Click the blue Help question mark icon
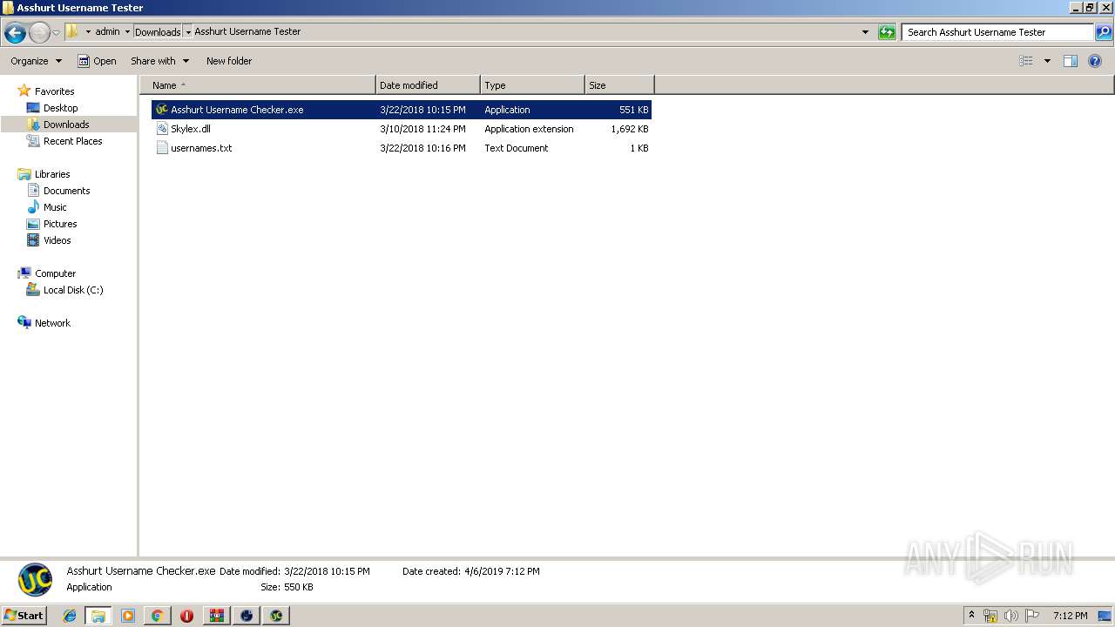The width and height of the screenshot is (1115, 627). coord(1096,61)
